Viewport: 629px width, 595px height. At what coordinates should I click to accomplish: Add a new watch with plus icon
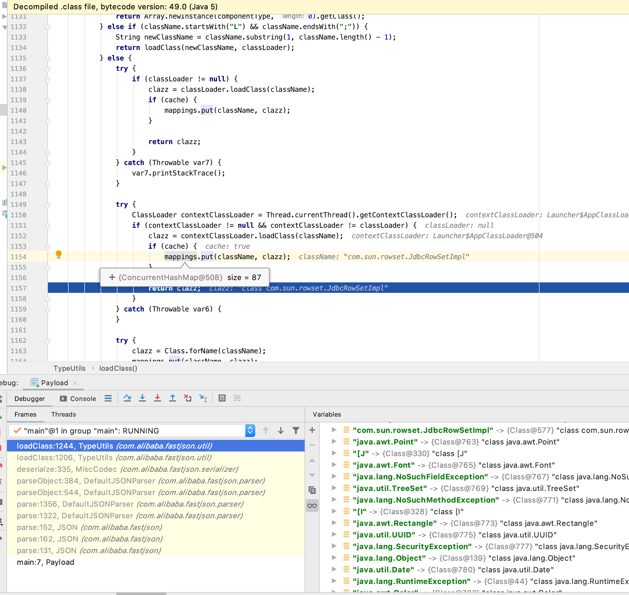312,430
